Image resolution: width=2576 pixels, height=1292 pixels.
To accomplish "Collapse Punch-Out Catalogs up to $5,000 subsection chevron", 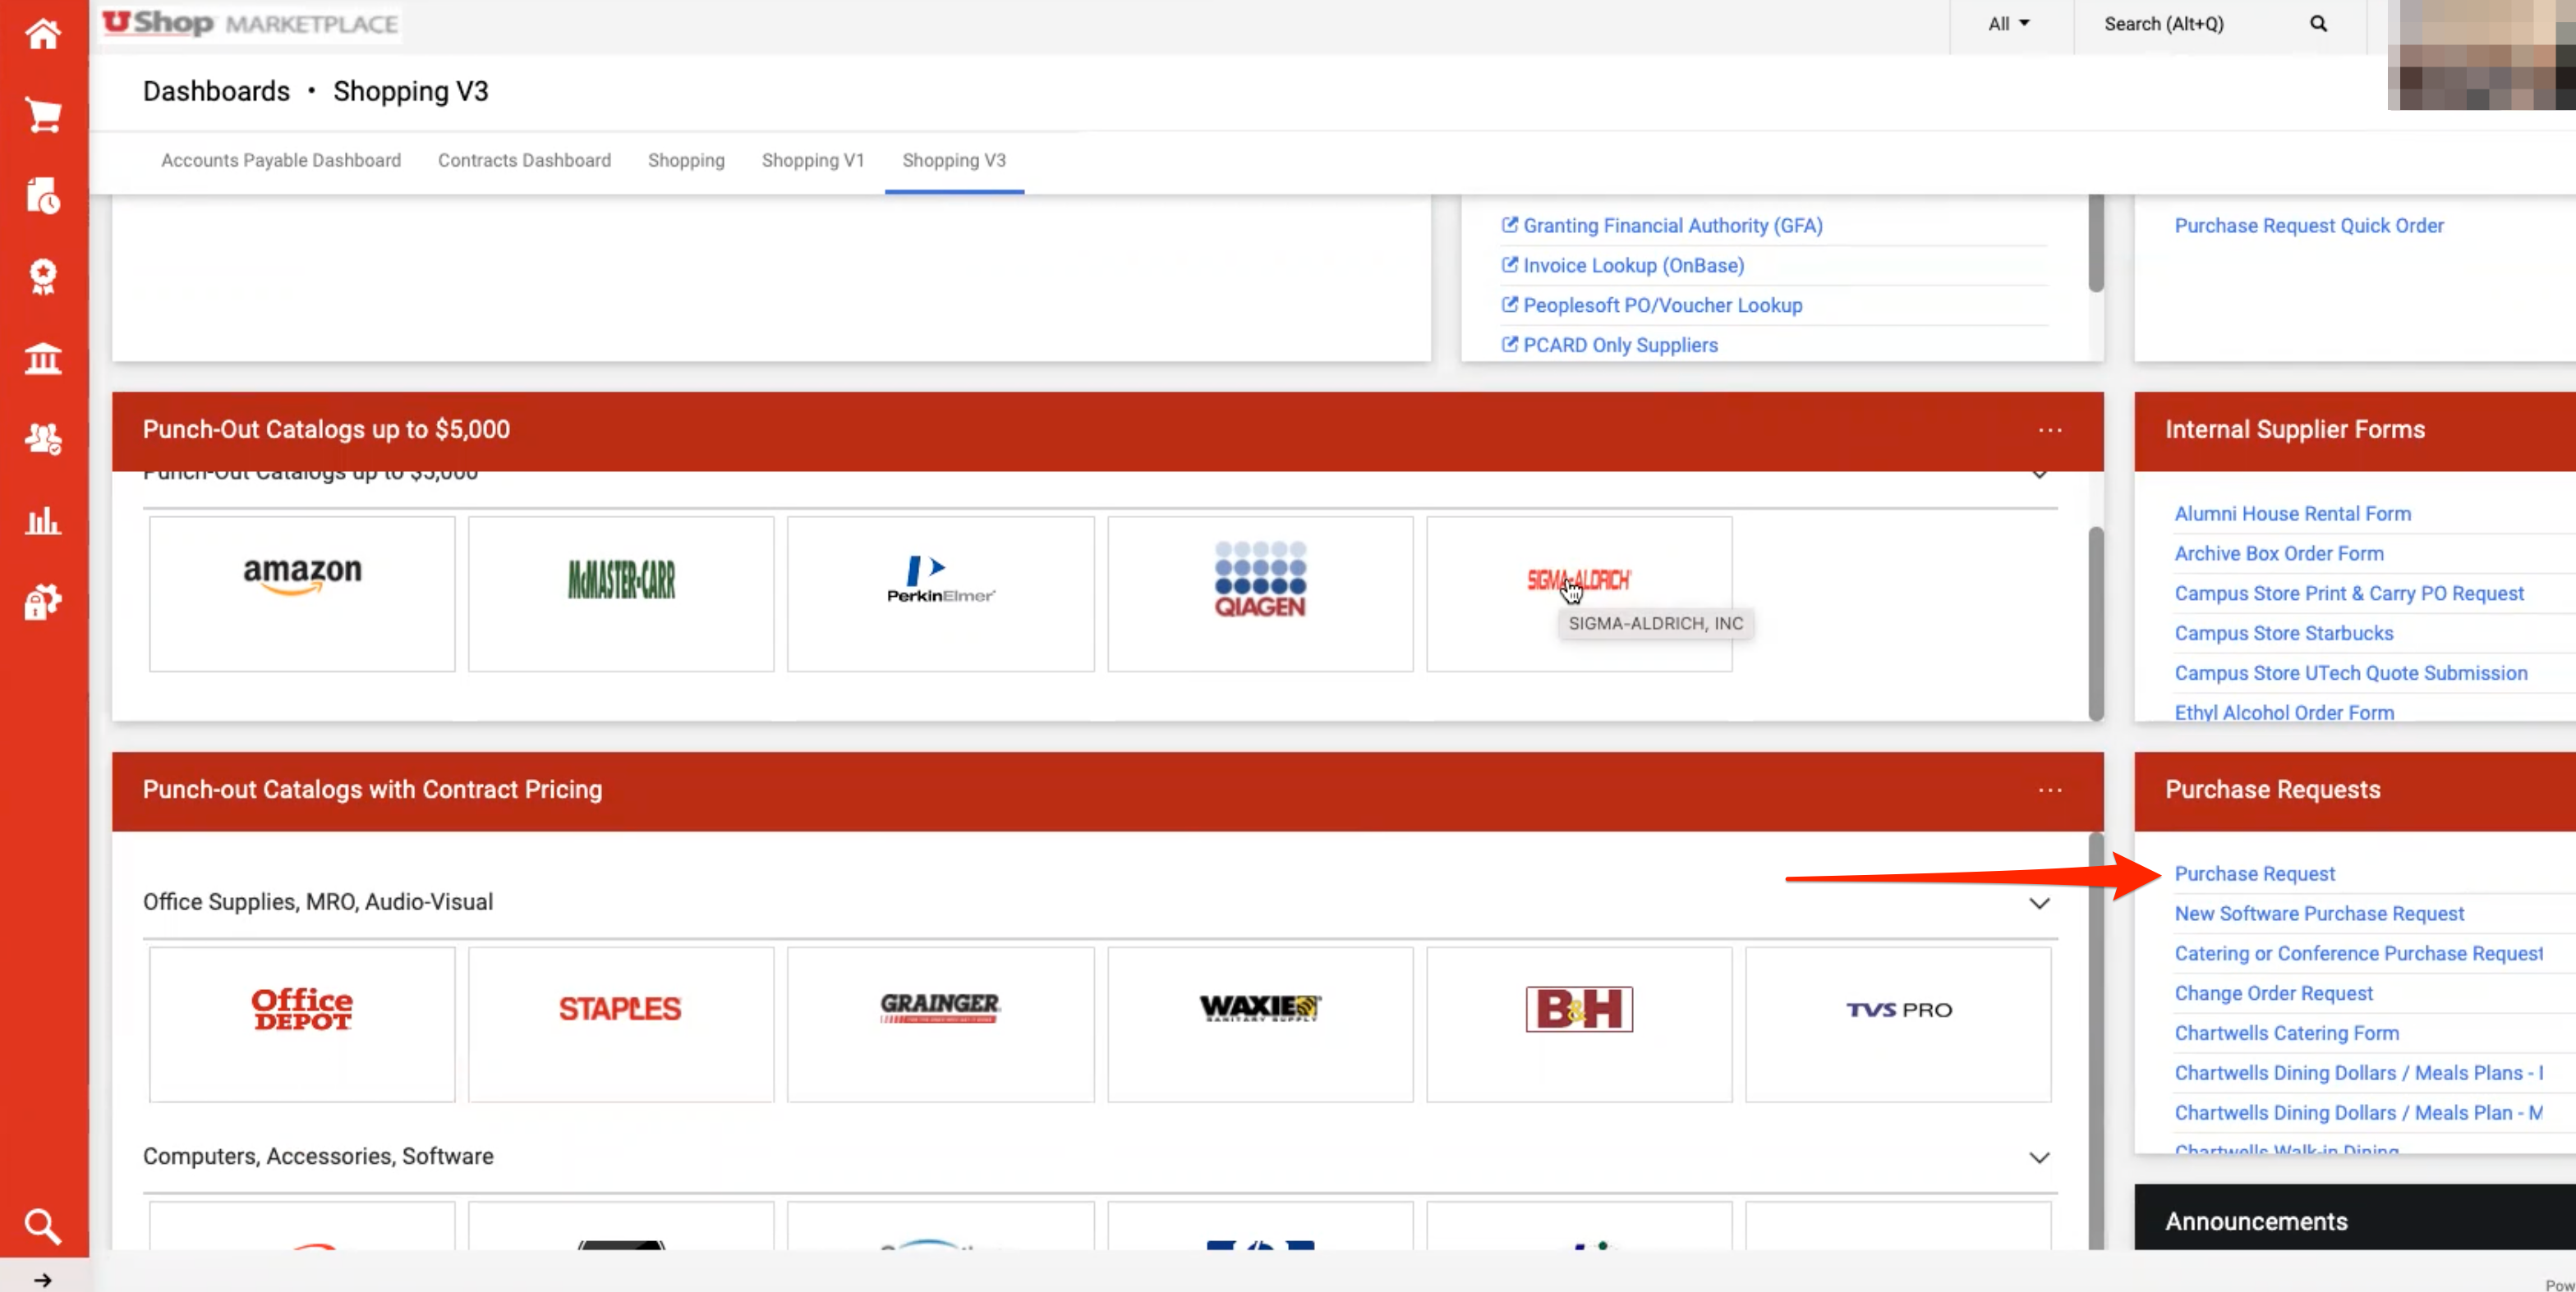I will pos(2039,475).
